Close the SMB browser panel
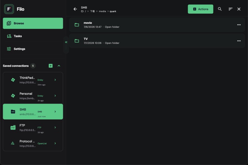Screen dimensions: 248x165 [x=239, y=9]
